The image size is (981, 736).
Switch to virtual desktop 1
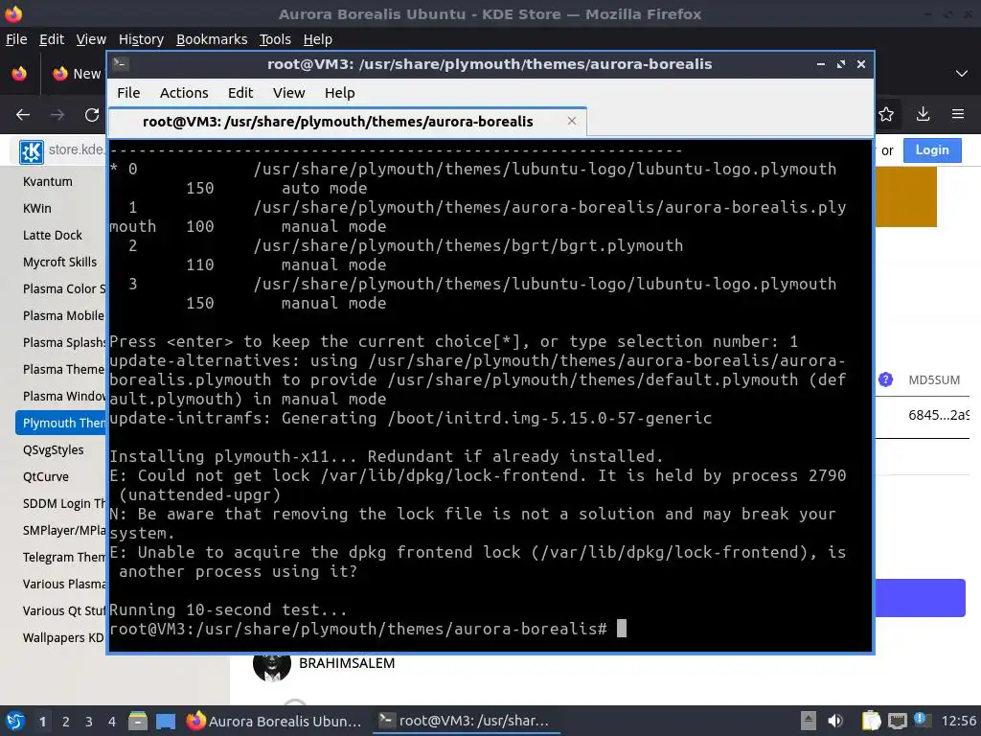pyautogui.click(x=42, y=723)
